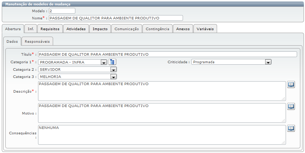The height and width of the screenshot is (153, 305).
Task: Expand the Categoria 1 dropdown
Action: 104,62
